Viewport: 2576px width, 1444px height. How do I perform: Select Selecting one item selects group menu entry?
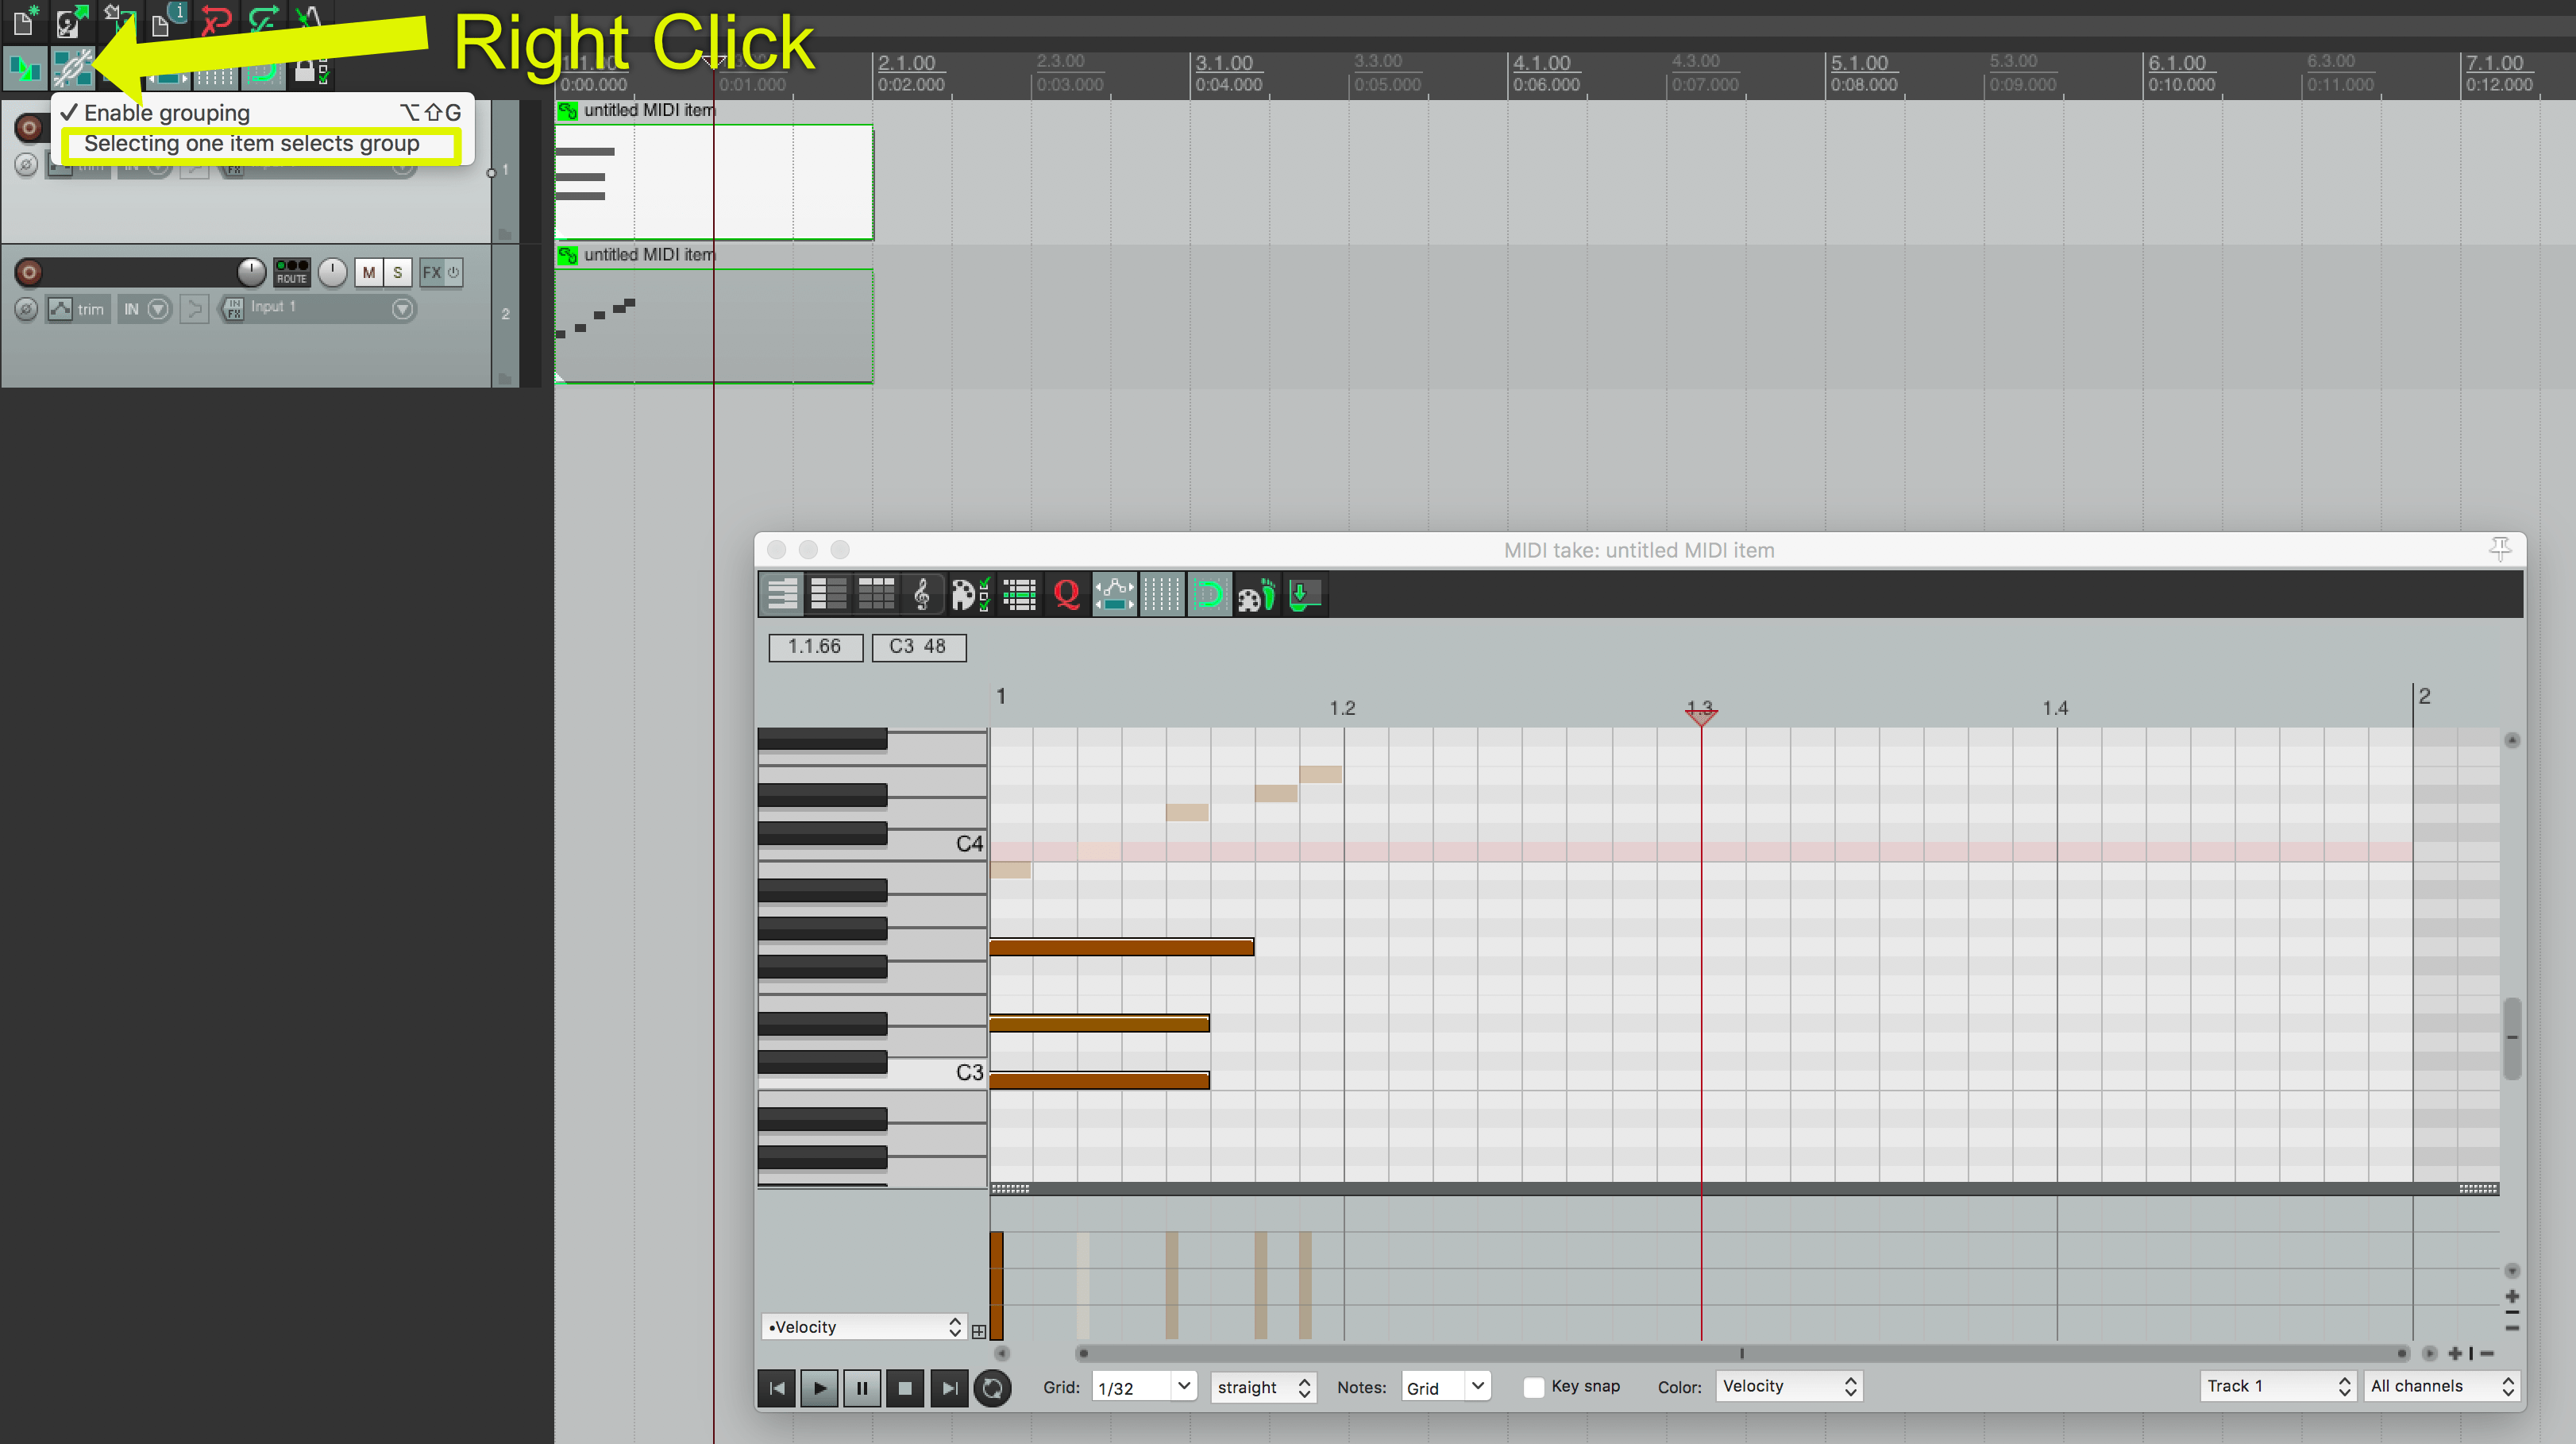[255, 143]
